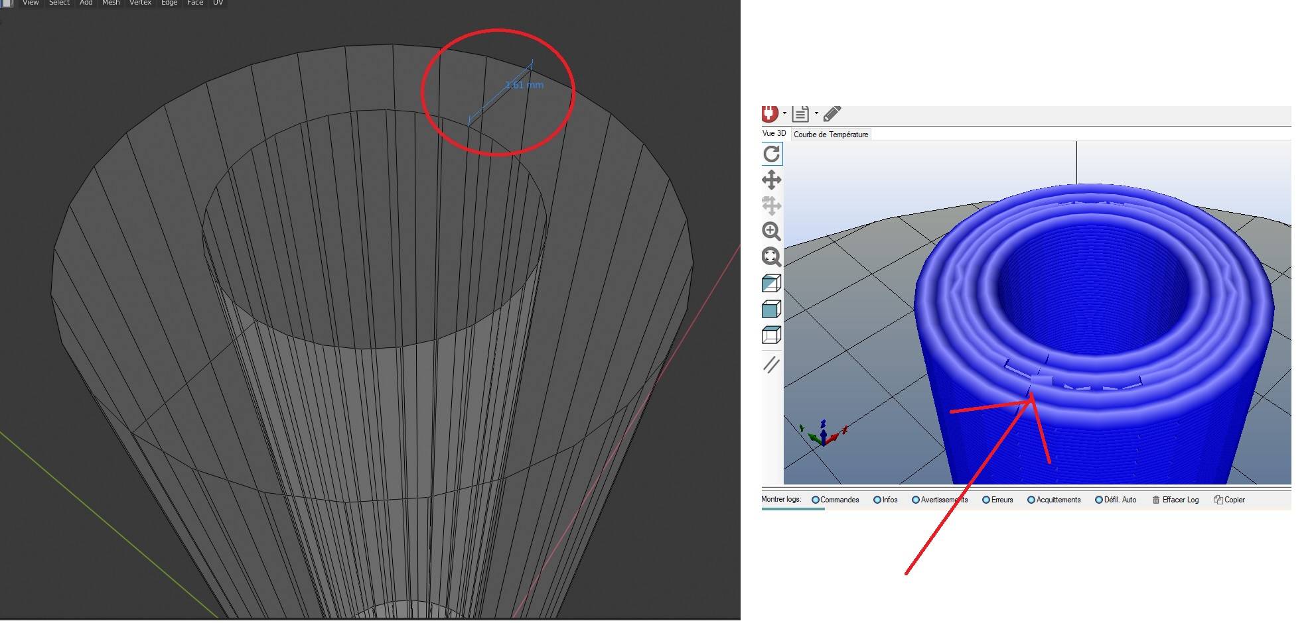1314x623 pixels.
Task: Toggle Commandes log filter
Action: pos(836,500)
